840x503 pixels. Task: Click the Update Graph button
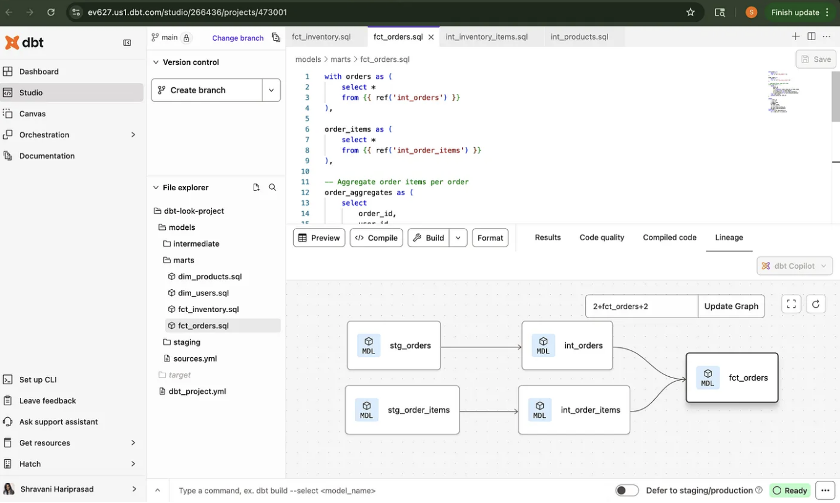[x=731, y=306]
